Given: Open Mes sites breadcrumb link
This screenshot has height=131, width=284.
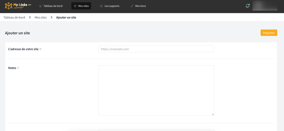Looking at the screenshot, I should [40, 17].
